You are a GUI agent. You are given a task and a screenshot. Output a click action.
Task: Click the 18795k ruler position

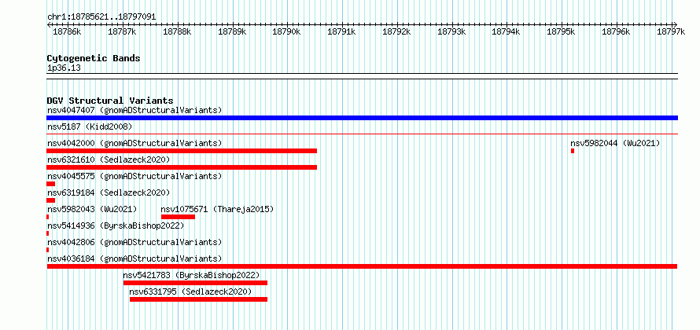tap(561, 31)
